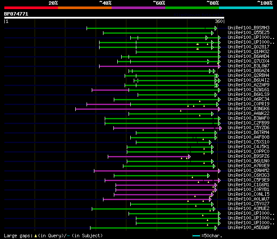Open hit UniRef100_C5Y027

[248, 204]
